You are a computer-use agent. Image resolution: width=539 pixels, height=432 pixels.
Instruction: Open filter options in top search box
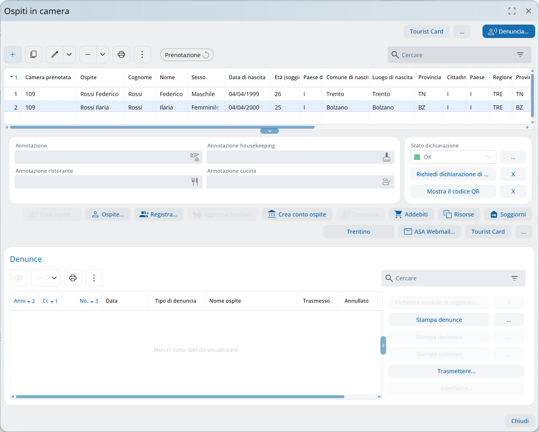click(520, 55)
